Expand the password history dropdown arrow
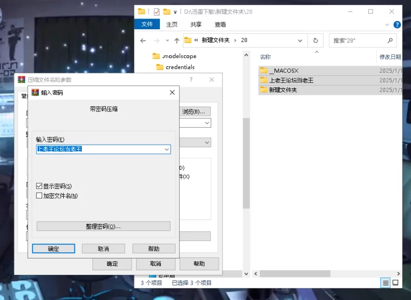 pos(166,149)
